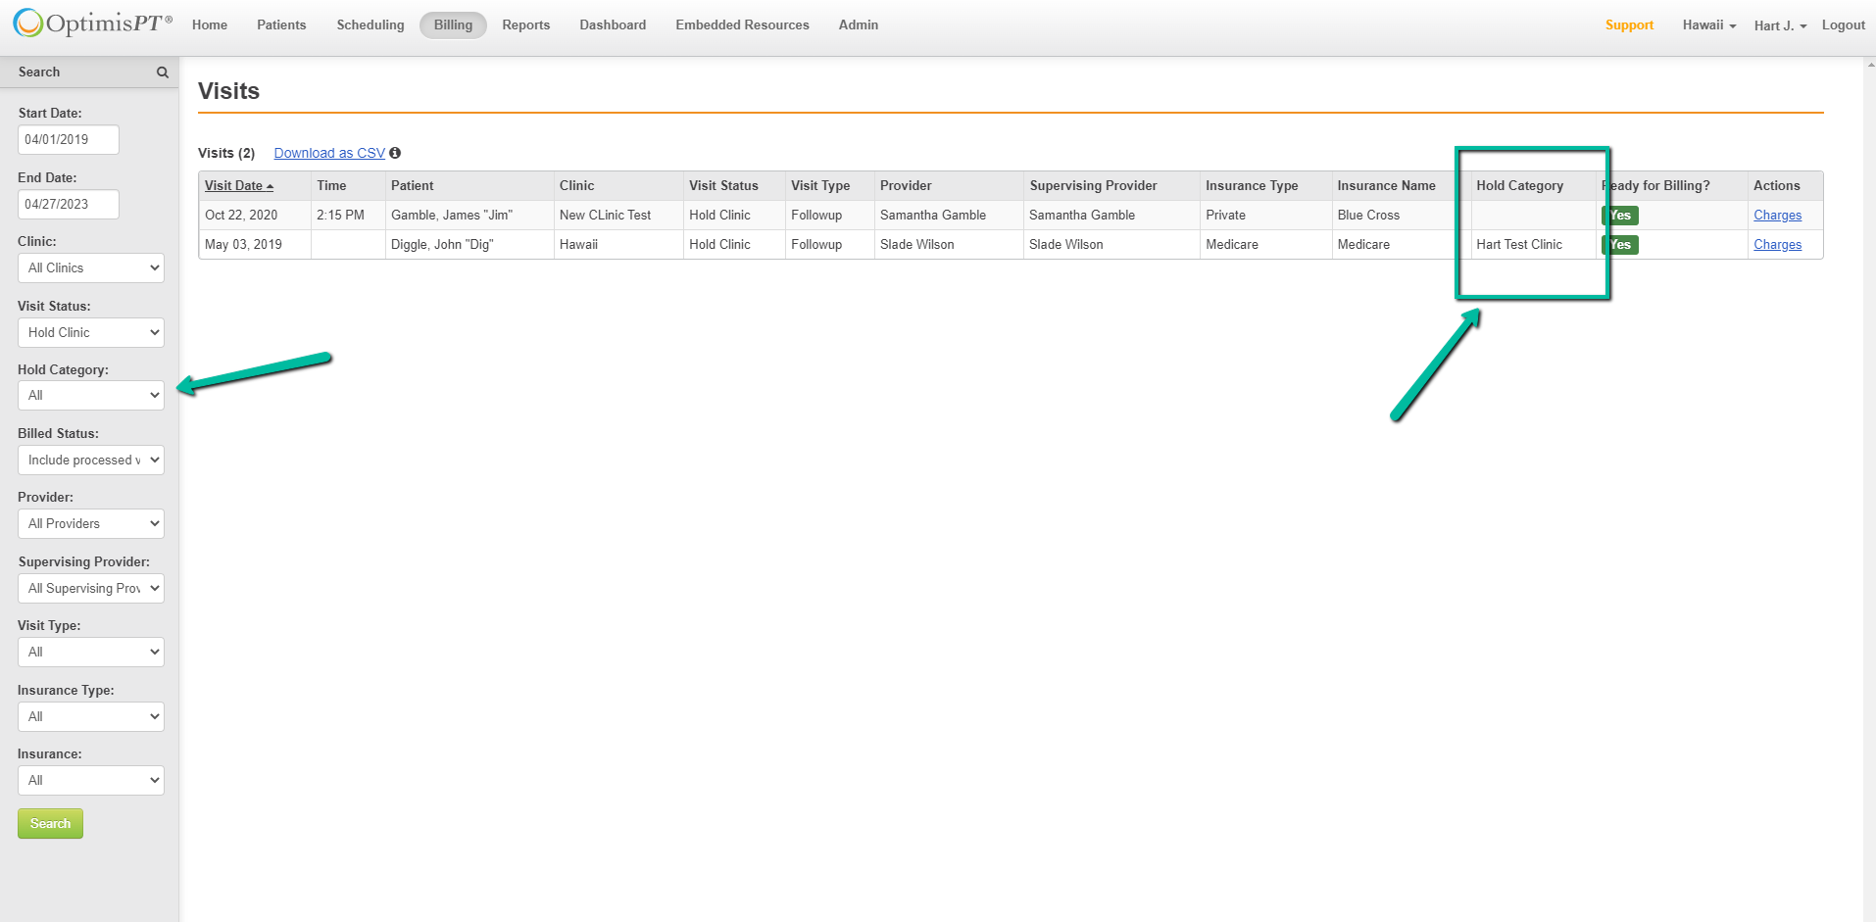
Task: Open the search magnifier in the sidebar
Action: coord(162,72)
